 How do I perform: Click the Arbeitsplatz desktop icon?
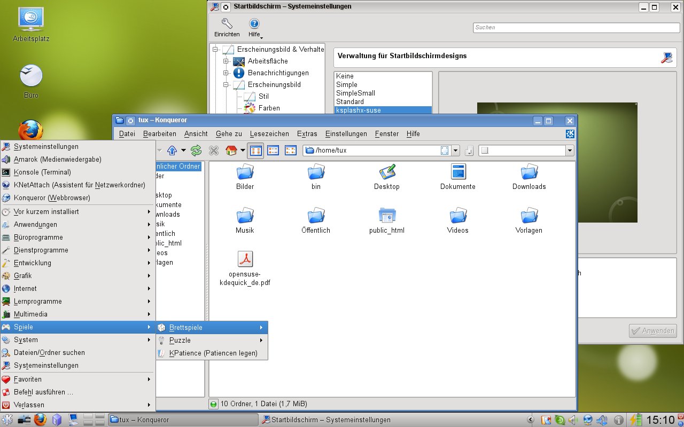(x=31, y=25)
